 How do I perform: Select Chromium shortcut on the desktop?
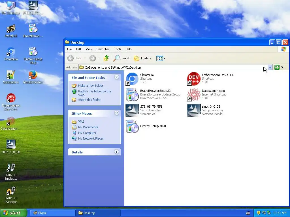coord(11,54)
